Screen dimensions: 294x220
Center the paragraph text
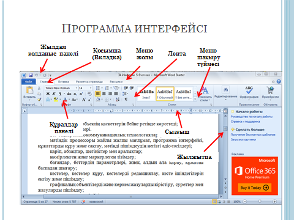click(104, 94)
